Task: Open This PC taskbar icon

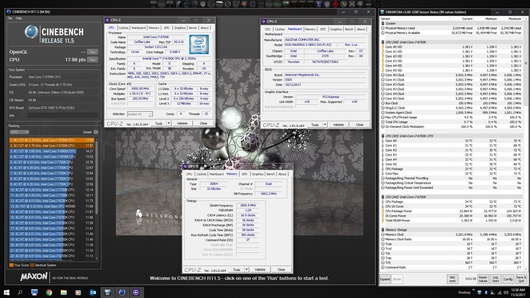Action: pyautogui.click(x=35, y=292)
